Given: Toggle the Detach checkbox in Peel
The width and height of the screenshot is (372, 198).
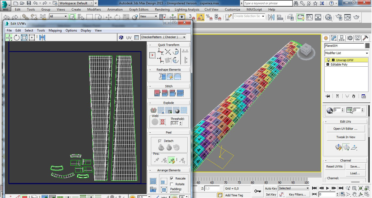Looking at the screenshot, I should coord(160,141).
